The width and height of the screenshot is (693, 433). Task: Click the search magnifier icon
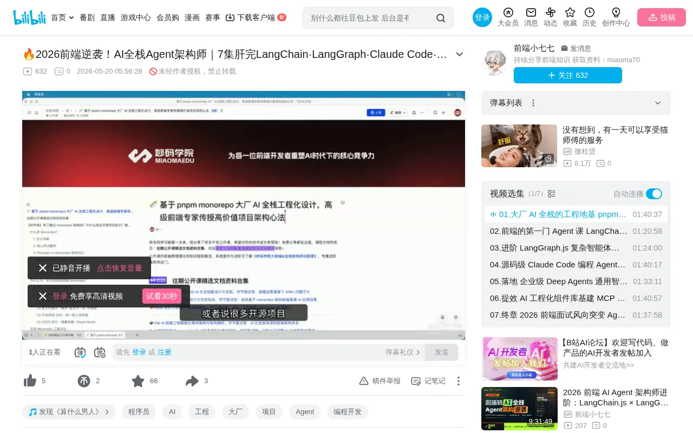[x=441, y=18]
